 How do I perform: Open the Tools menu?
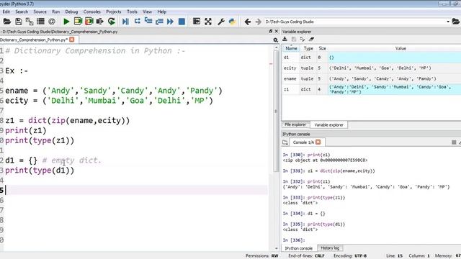click(x=132, y=12)
